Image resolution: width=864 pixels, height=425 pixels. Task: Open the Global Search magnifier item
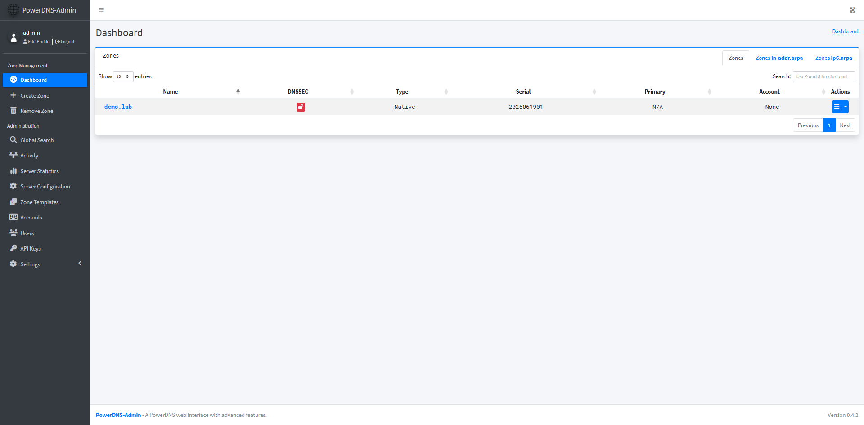click(x=36, y=140)
